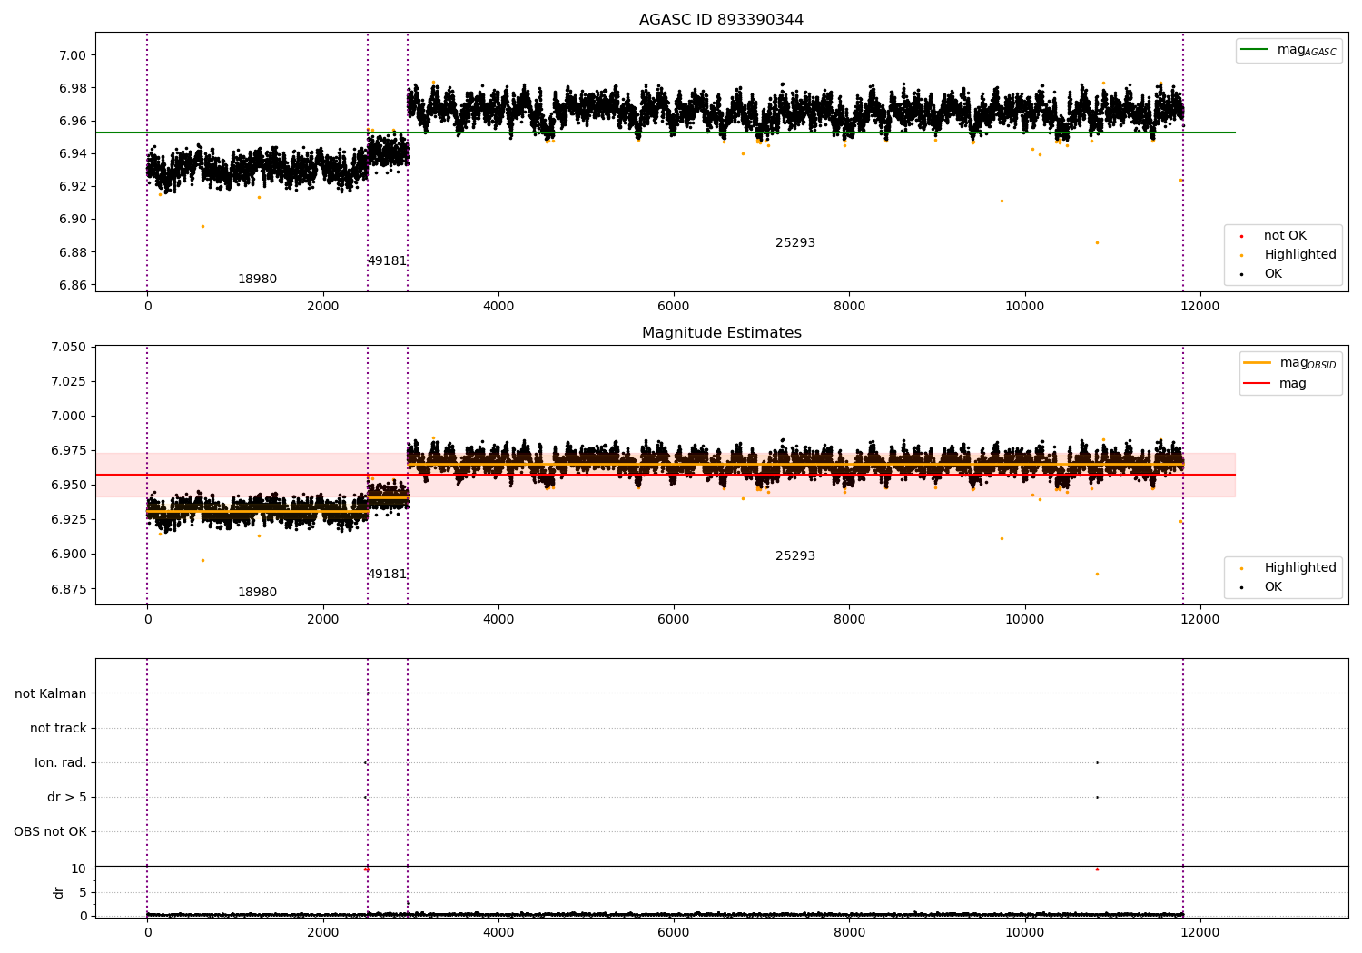Click the 'not track' axis label

coord(58,728)
